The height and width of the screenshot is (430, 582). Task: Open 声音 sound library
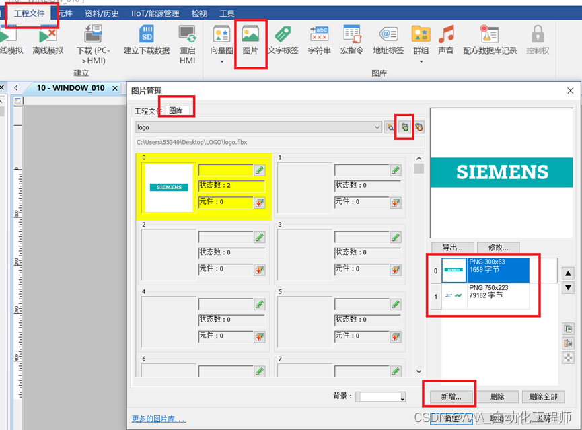click(x=446, y=40)
